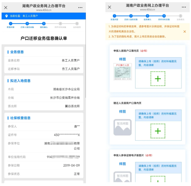Tap the 业务信息 section header

(x=17, y=52)
